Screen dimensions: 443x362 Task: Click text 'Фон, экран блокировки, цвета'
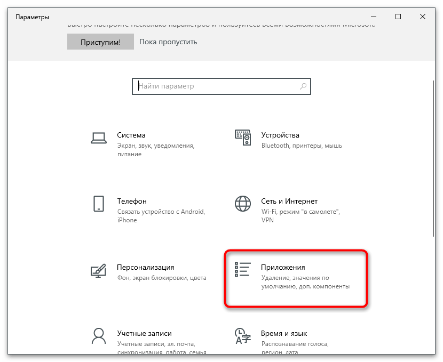(162, 278)
